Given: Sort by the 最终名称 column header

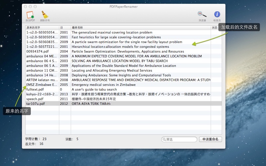Looking at the screenshot, I should (x=140, y=28).
